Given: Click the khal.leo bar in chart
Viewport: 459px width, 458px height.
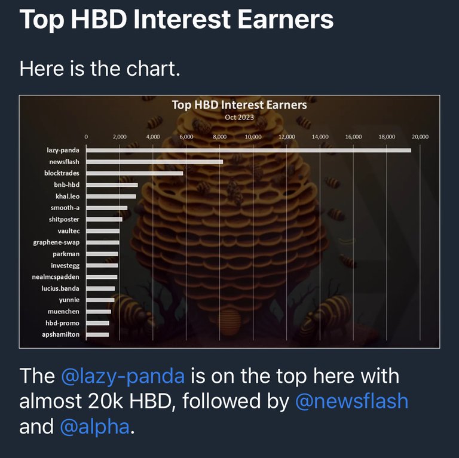Looking at the screenshot, I should click(x=111, y=196).
